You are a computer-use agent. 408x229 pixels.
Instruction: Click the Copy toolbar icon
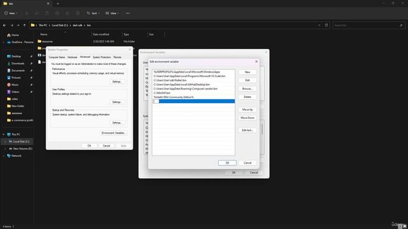tap(37, 13)
